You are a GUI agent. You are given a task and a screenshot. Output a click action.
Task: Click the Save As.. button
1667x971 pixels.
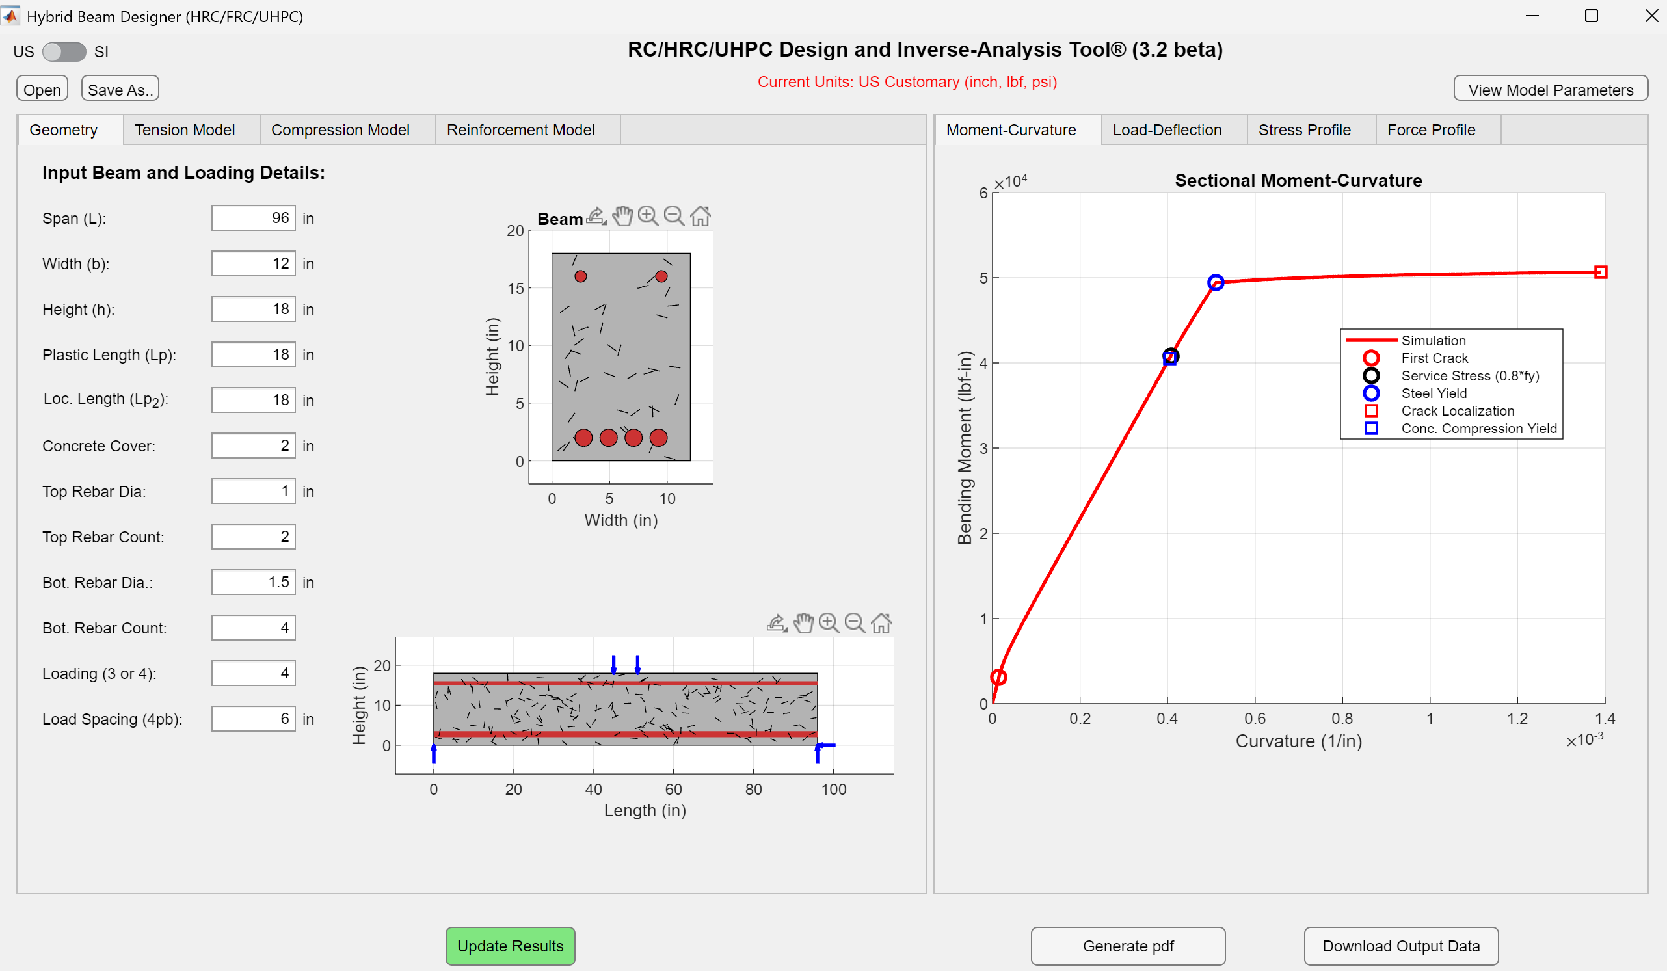click(x=120, y=89)
